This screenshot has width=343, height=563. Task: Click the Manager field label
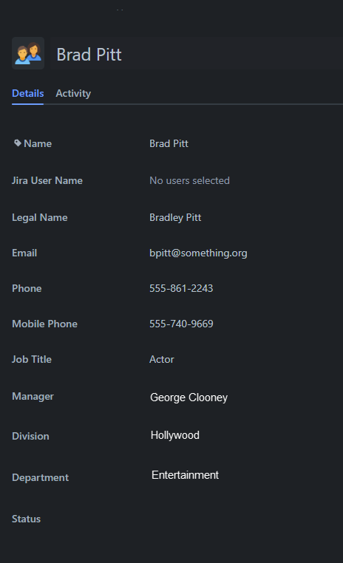pos(33,397)
